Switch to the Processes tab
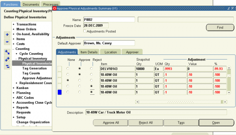This screenshot has width=236, height=135. (51, 4)
